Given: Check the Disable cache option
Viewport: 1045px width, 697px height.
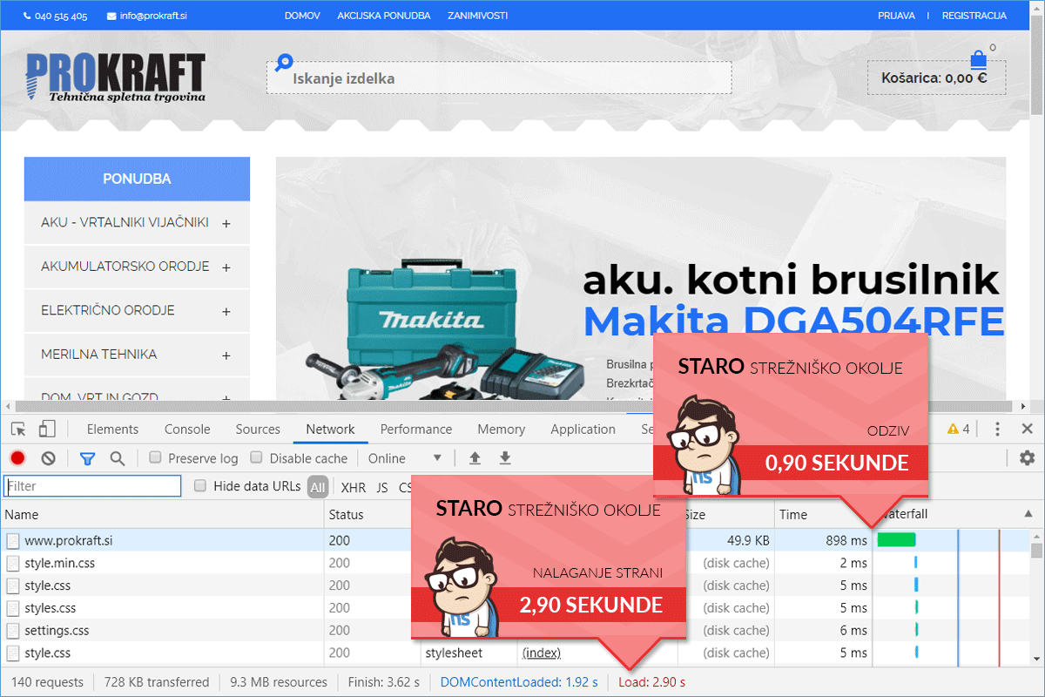Looking at the screenshot, I should pyautogui.click(x=256, y=458).
